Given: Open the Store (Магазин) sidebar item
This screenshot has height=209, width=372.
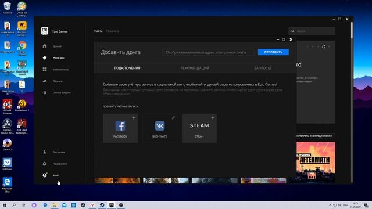Looking at the screenshot, I should (53, 58).
